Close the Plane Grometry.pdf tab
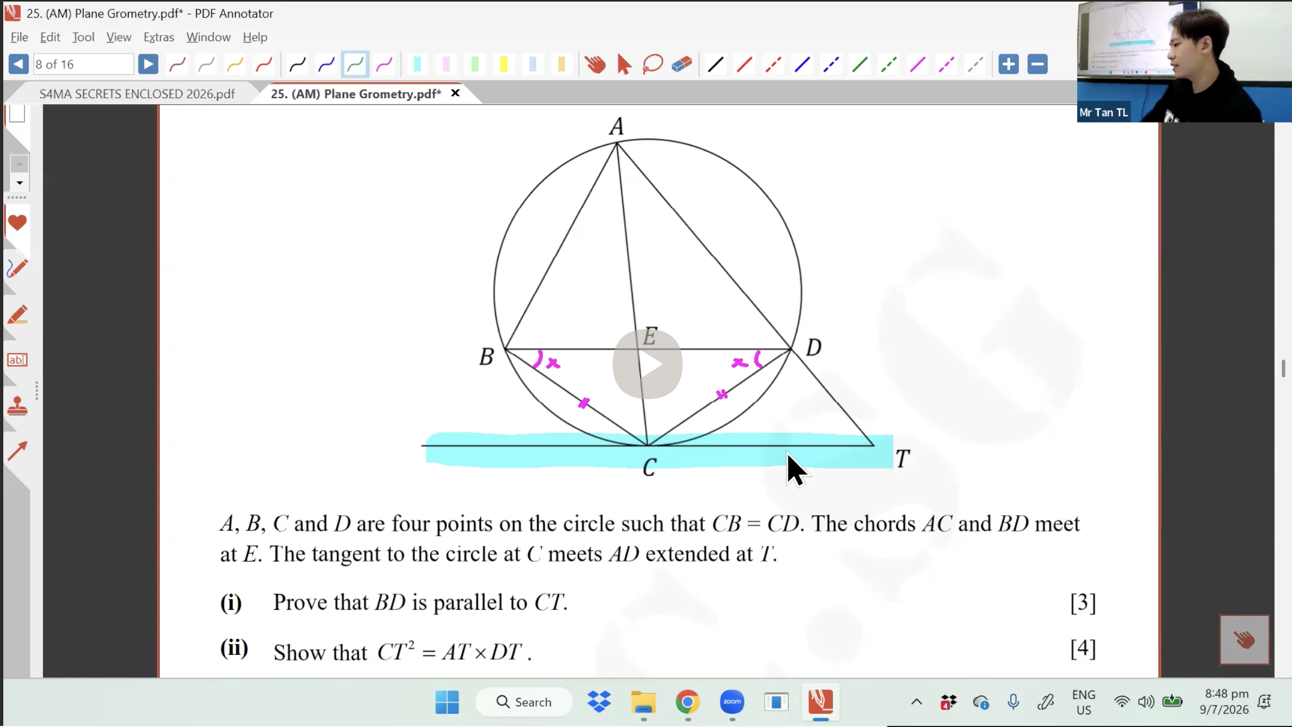The width and height of the screenshot is (1292, 727). [455, 93]
